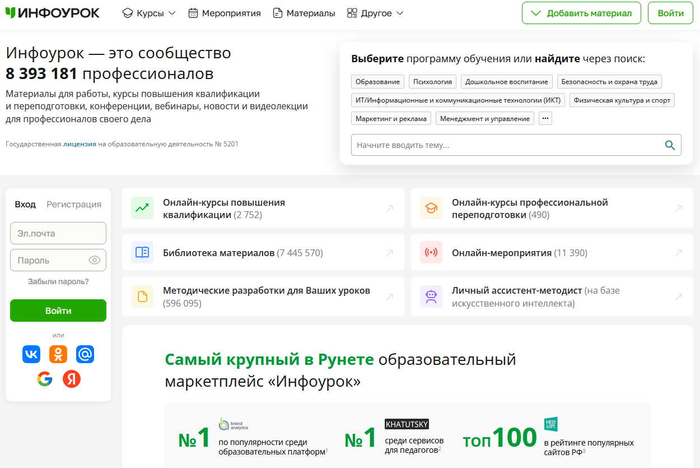Sign in through the Одноклассники icon
This screenshot has height=468, width=700.
58,354
